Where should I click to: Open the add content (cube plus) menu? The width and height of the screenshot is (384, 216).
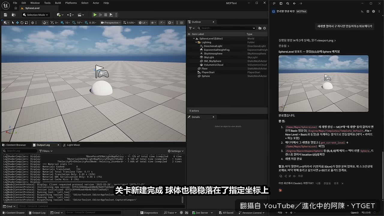tap(60, 15)
